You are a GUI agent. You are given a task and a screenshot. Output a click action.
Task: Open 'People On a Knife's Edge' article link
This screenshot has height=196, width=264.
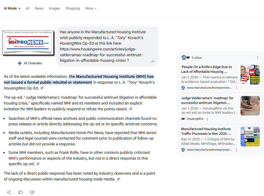pos(206,69)
